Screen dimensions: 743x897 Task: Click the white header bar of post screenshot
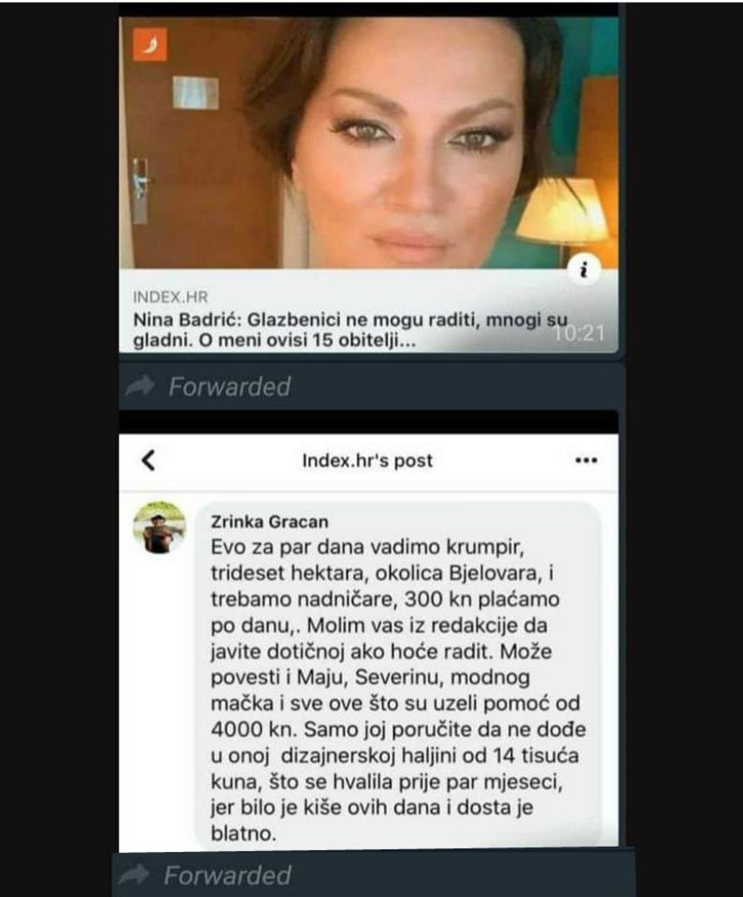368,461
